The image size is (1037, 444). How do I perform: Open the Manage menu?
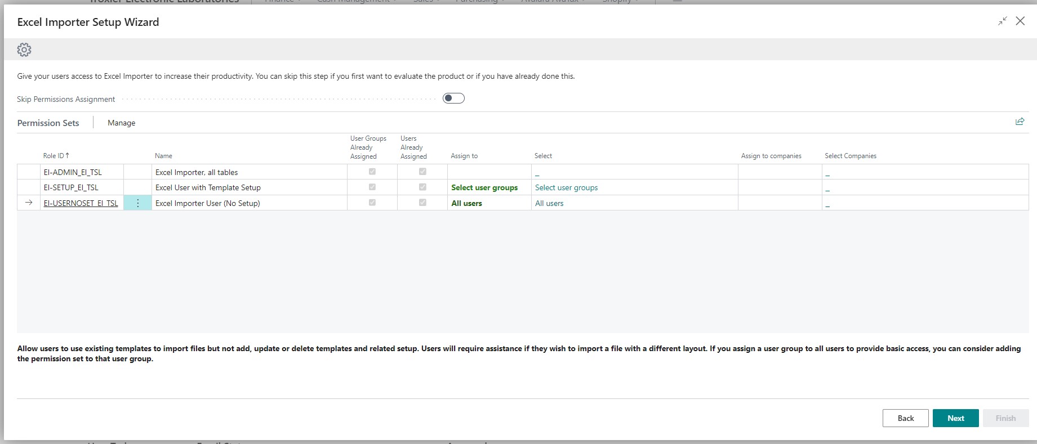[x=122, y=123]
